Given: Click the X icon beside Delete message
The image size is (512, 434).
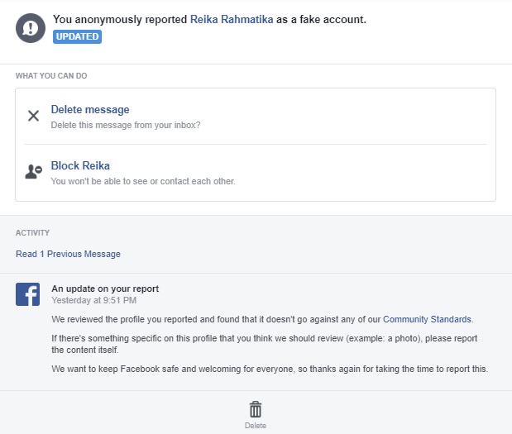Looking at the screenshot, I should click(33, 116).
